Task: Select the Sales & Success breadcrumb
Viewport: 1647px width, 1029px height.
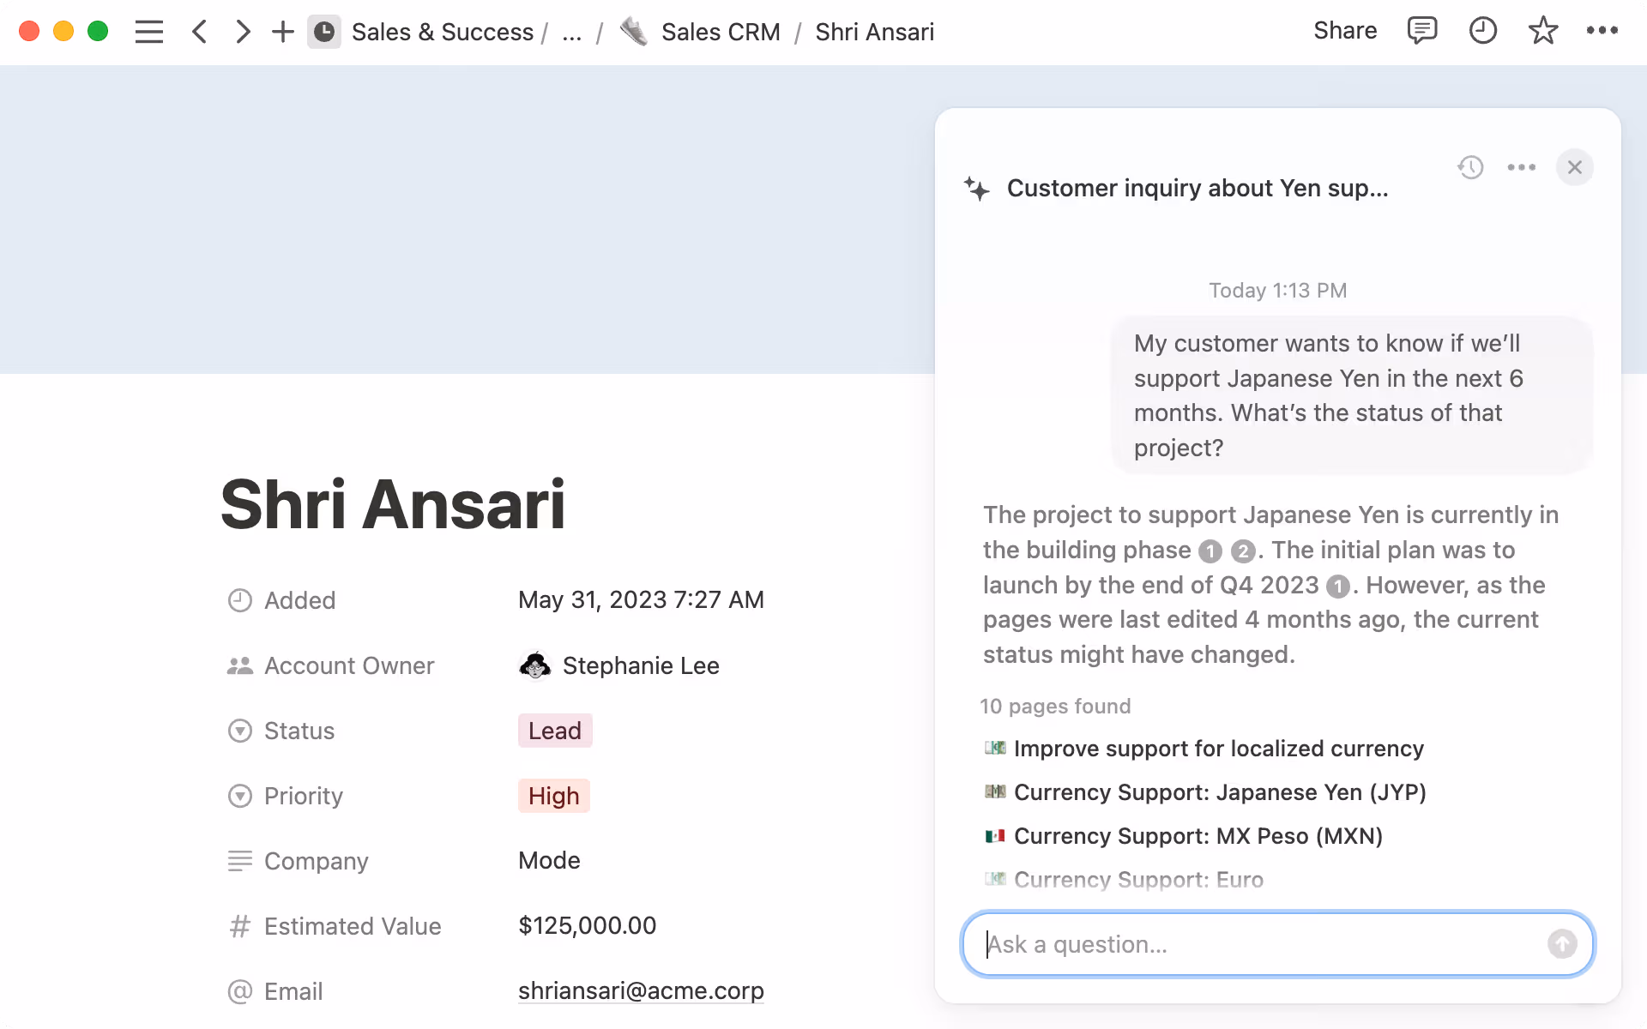Action: 443,32
